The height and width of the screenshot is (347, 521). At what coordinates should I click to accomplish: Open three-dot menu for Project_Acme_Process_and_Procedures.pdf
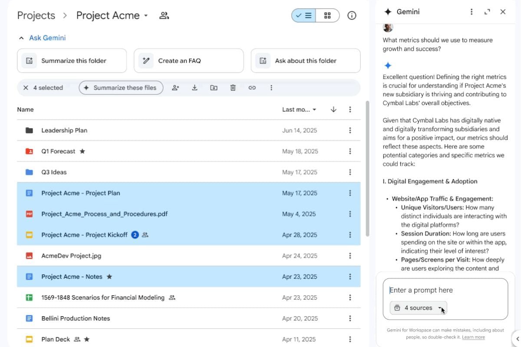[x=350, y=214]
